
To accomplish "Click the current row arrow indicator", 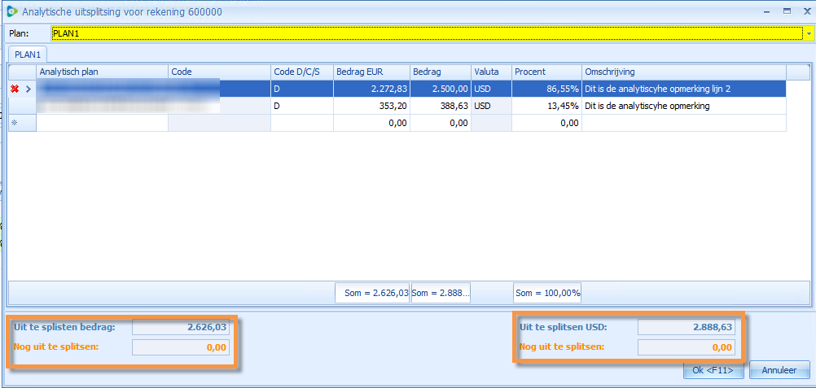I will click(29, 89).
